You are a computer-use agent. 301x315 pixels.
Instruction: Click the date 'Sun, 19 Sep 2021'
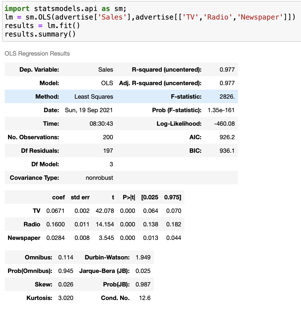89,110
